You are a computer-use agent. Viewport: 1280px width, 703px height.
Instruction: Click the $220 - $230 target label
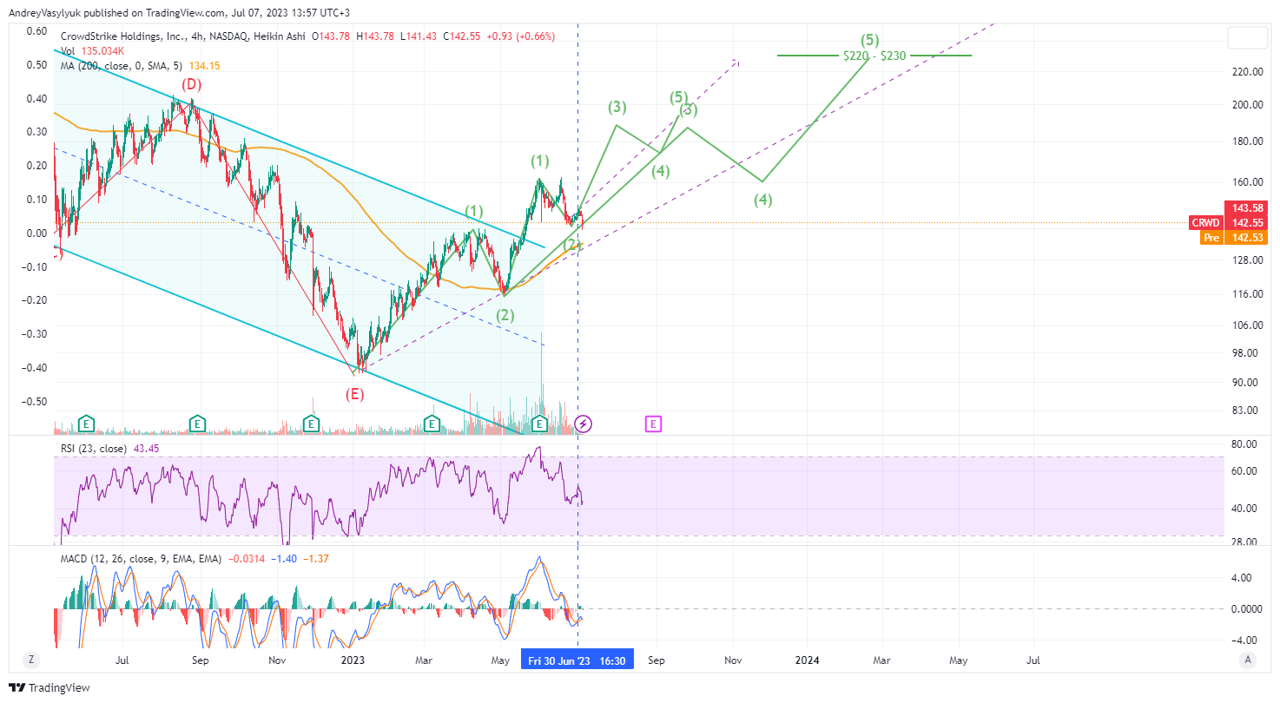[874, 56]
